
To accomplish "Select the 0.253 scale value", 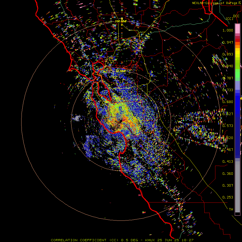I will click(x=228, y=197).
